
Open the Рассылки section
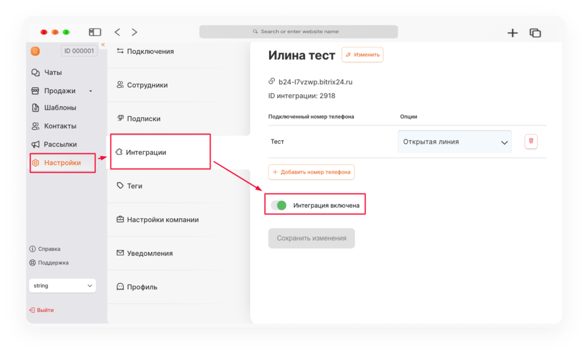coord(60,144)
